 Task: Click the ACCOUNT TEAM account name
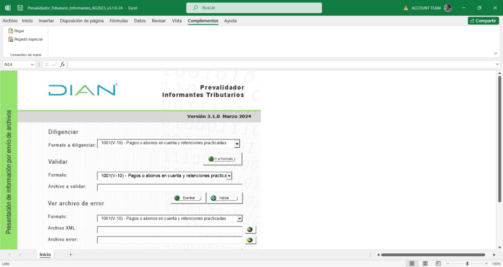tap(426, 8)
